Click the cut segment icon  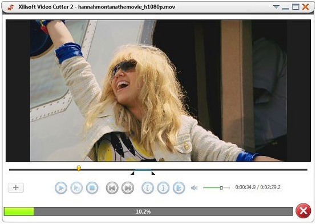coord(179,188)
